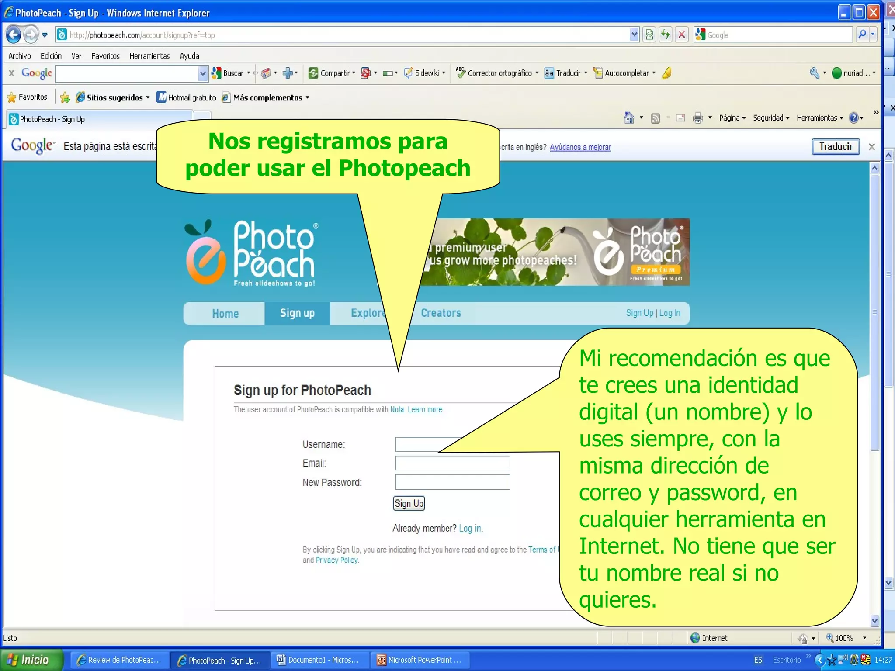Click the RSS feeds icon
The image size is (895, 671).
coord(655,118)
